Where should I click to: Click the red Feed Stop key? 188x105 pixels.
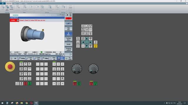coord(91,83)
